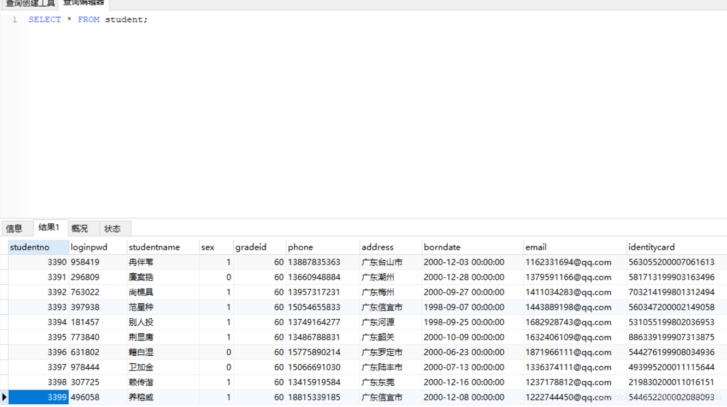This screenshot has height=407, width=727.
Task: Click phone number 13486788831
Action: click(314, 337)
